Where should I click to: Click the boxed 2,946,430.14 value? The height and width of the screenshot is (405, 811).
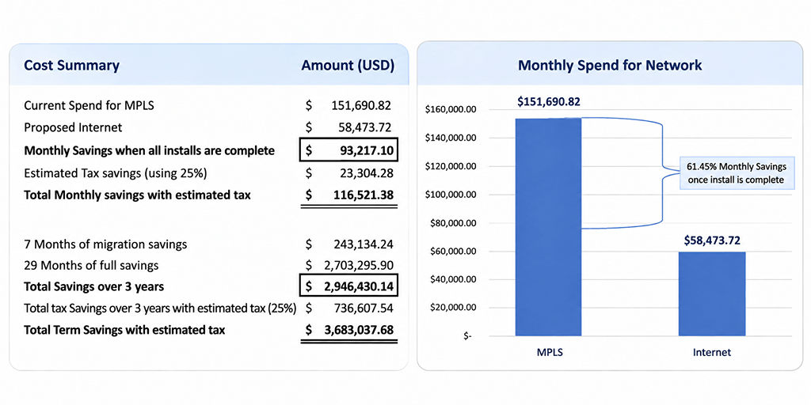coord(349,286)
